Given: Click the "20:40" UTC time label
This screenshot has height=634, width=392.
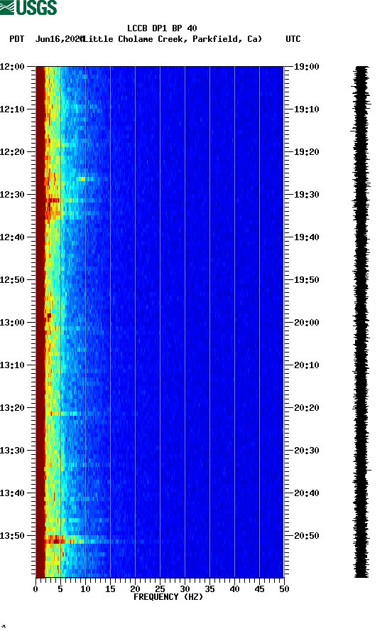Looking at the screenshot, I should 306,493.
